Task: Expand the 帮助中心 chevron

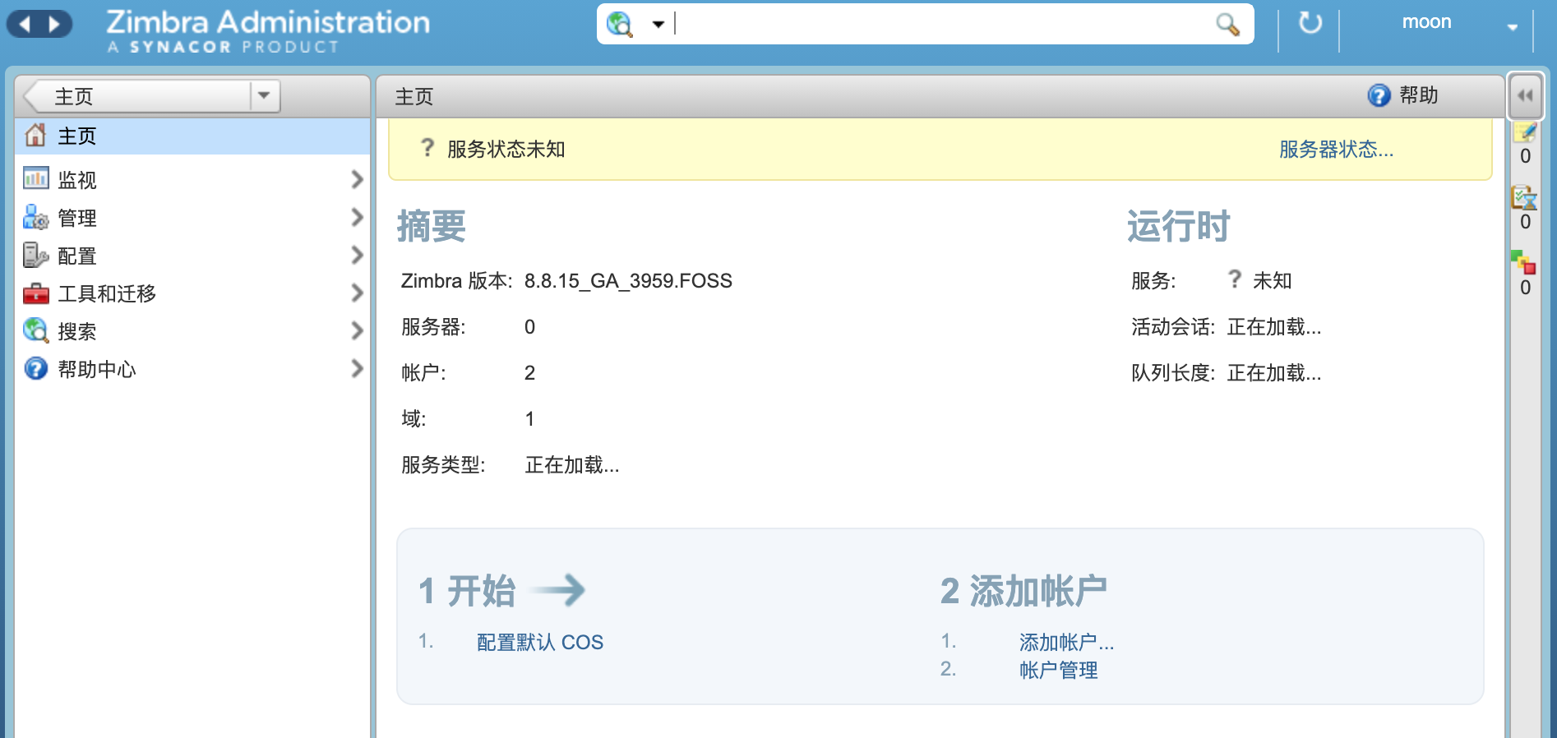Action: point(357,368)
